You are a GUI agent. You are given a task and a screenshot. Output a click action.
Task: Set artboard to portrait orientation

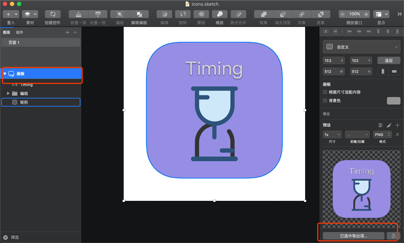[383, 71]
